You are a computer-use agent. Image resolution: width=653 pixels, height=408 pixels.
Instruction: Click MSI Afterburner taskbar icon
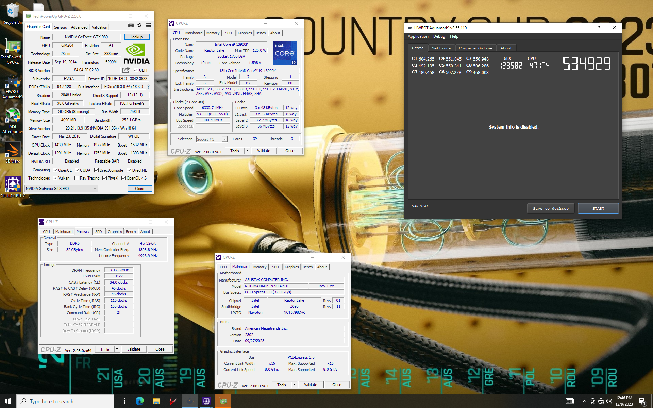tap(173, 401)
